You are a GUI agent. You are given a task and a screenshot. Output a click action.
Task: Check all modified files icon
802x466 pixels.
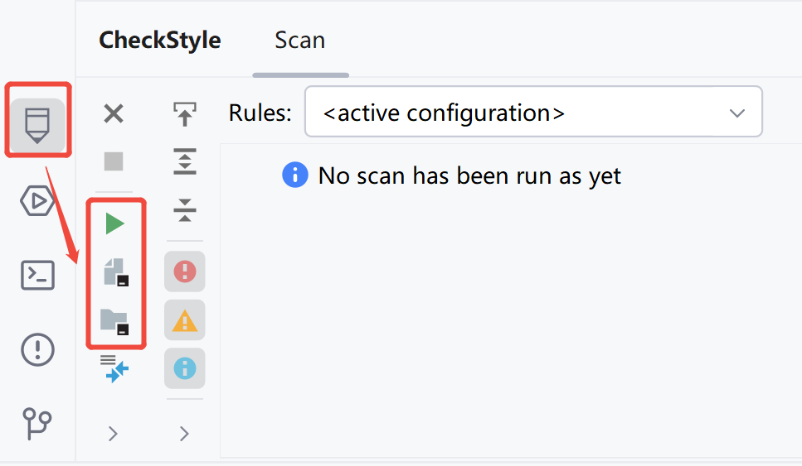[x=114, y=368]
